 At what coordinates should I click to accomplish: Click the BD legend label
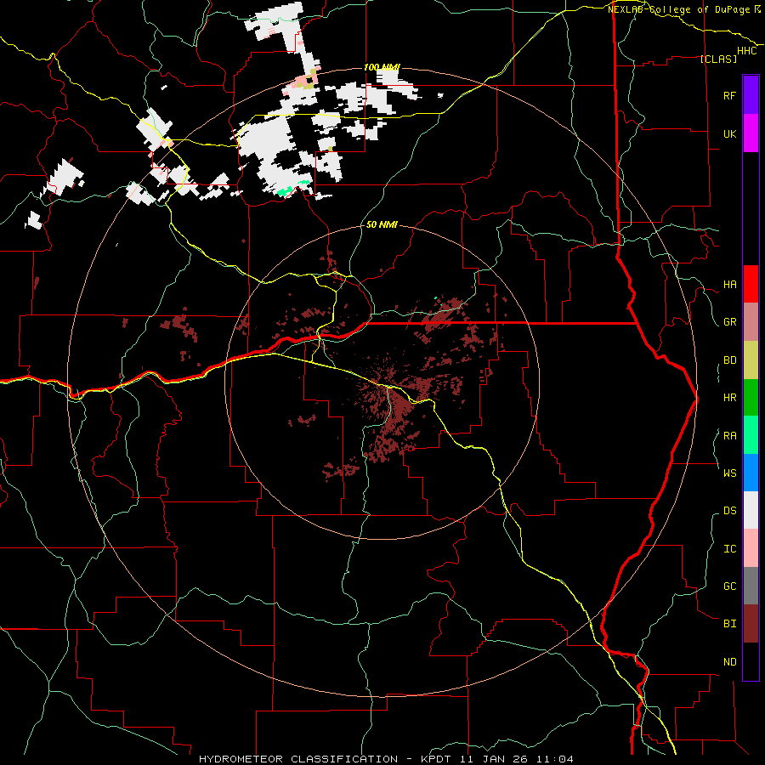point(730,360)
